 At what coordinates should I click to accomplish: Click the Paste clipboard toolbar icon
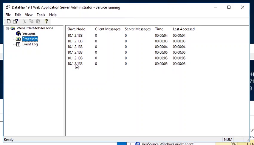[x=38, y=21]
